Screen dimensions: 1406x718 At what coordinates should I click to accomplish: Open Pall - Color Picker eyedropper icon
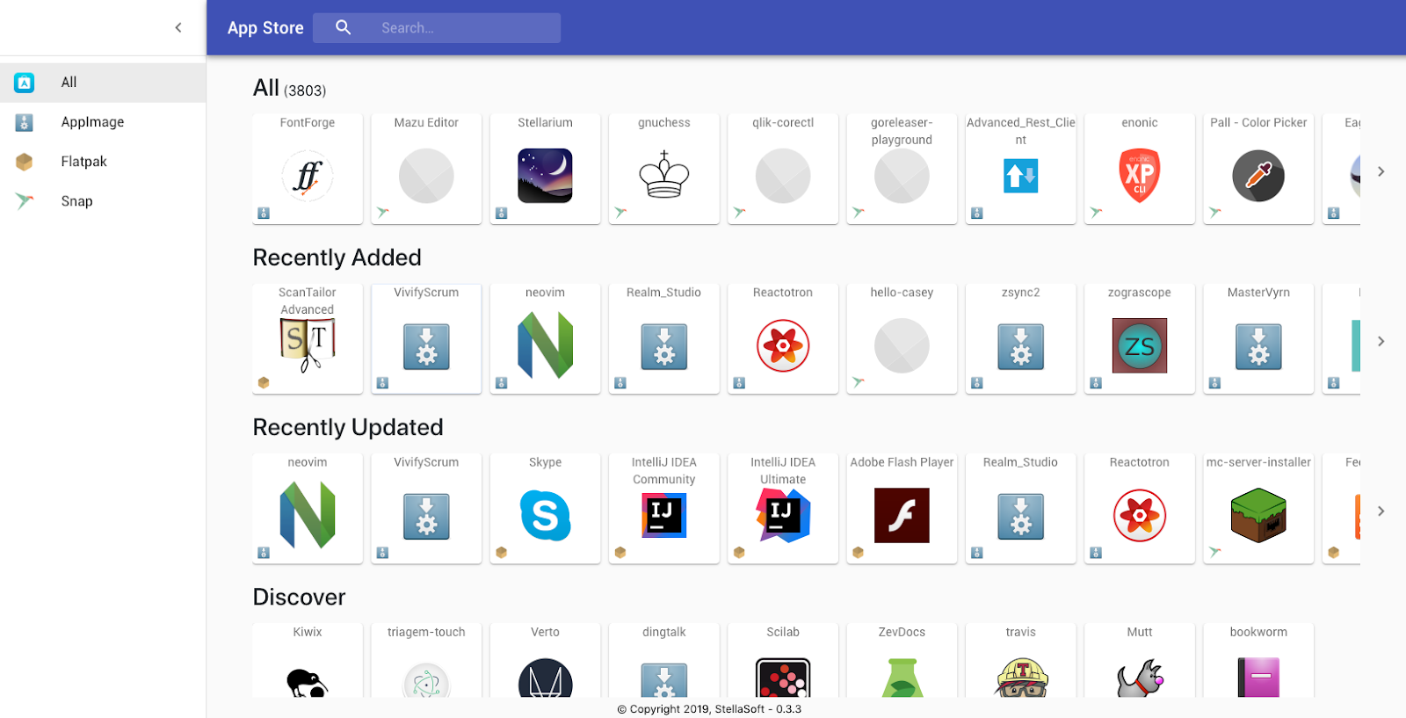(1258, 176)
